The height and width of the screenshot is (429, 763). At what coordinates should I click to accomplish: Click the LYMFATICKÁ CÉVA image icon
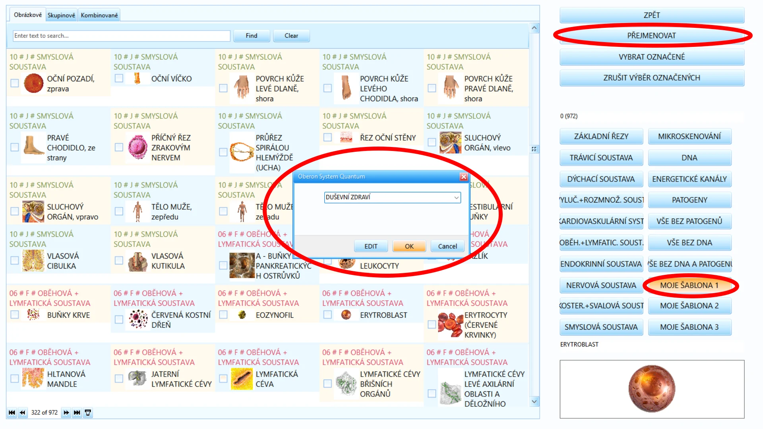coord(242,379)
